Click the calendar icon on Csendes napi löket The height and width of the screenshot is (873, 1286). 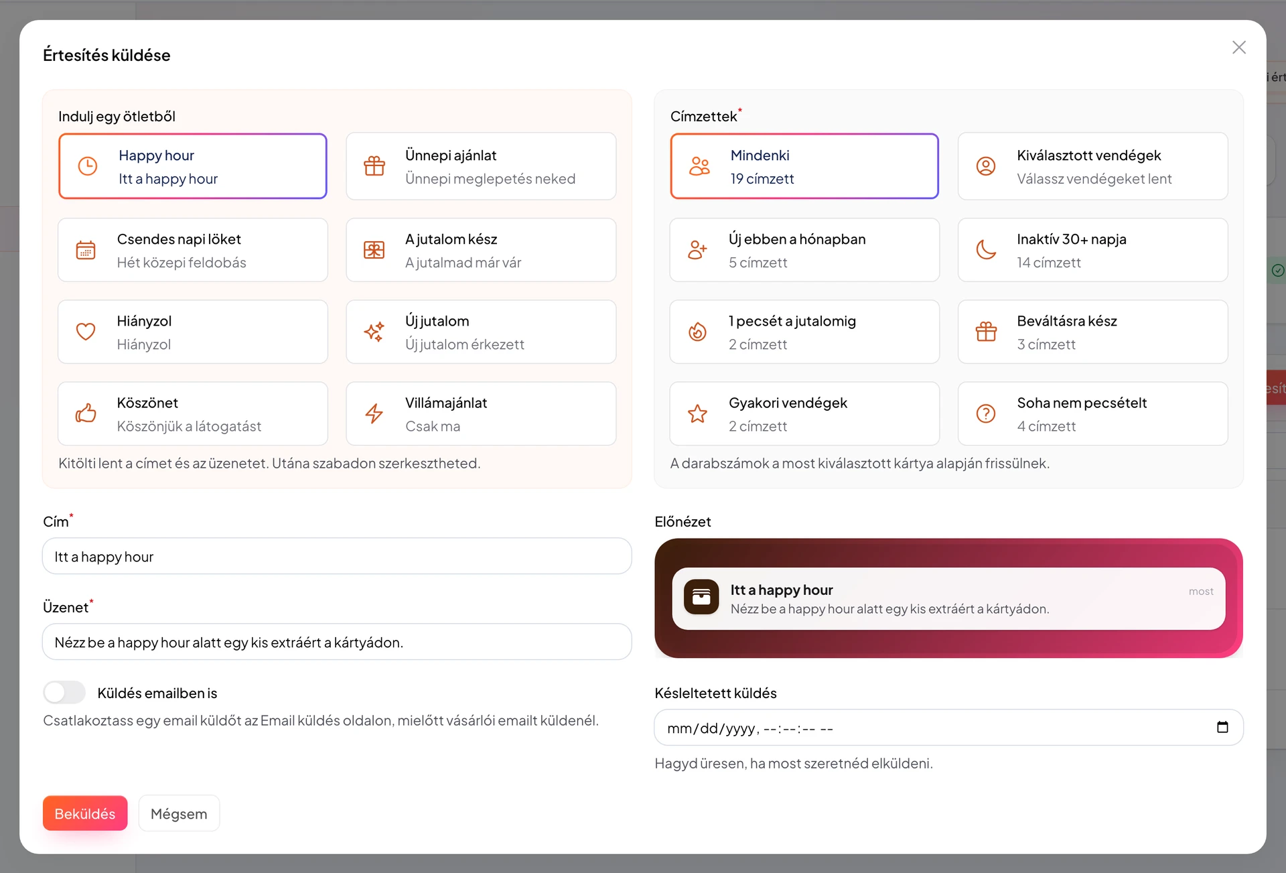(86, 250)
